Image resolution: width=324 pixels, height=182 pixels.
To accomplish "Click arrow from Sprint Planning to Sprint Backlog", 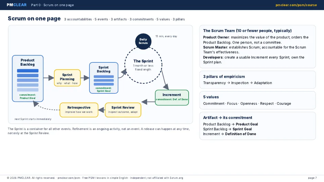I will point(85,78).
